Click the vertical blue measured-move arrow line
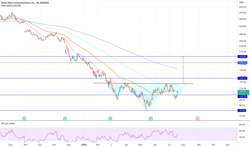 (183, 70)
